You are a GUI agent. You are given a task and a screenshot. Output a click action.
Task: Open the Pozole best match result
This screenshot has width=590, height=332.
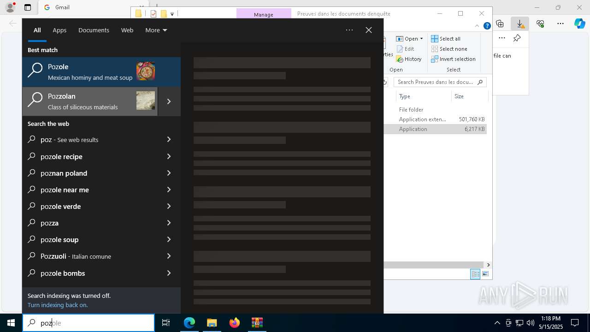(x=101, y=72)
